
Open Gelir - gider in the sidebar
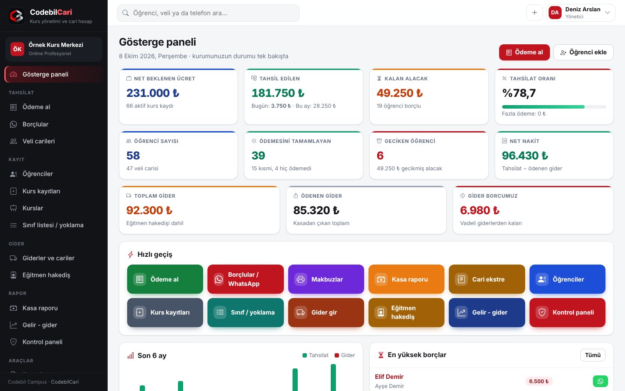54,325
